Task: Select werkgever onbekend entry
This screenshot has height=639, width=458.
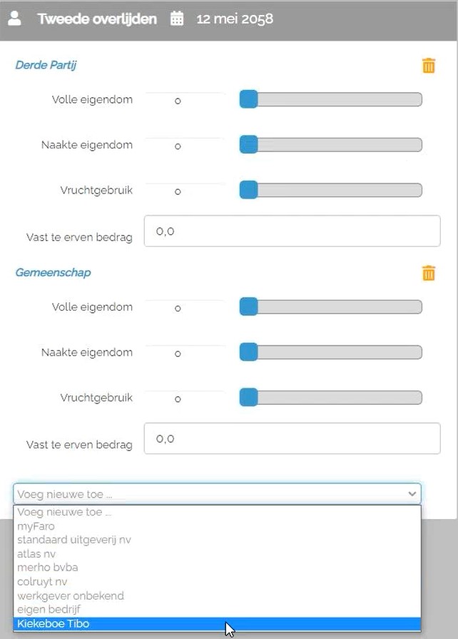Action: [71, 595]
